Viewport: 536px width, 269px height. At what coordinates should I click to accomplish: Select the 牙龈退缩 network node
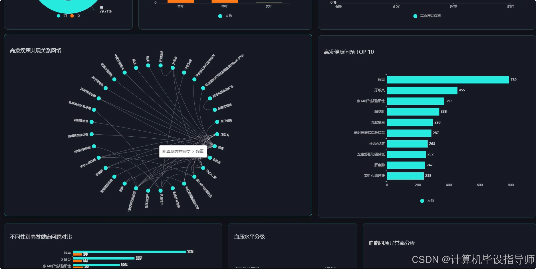click(161, 65)
